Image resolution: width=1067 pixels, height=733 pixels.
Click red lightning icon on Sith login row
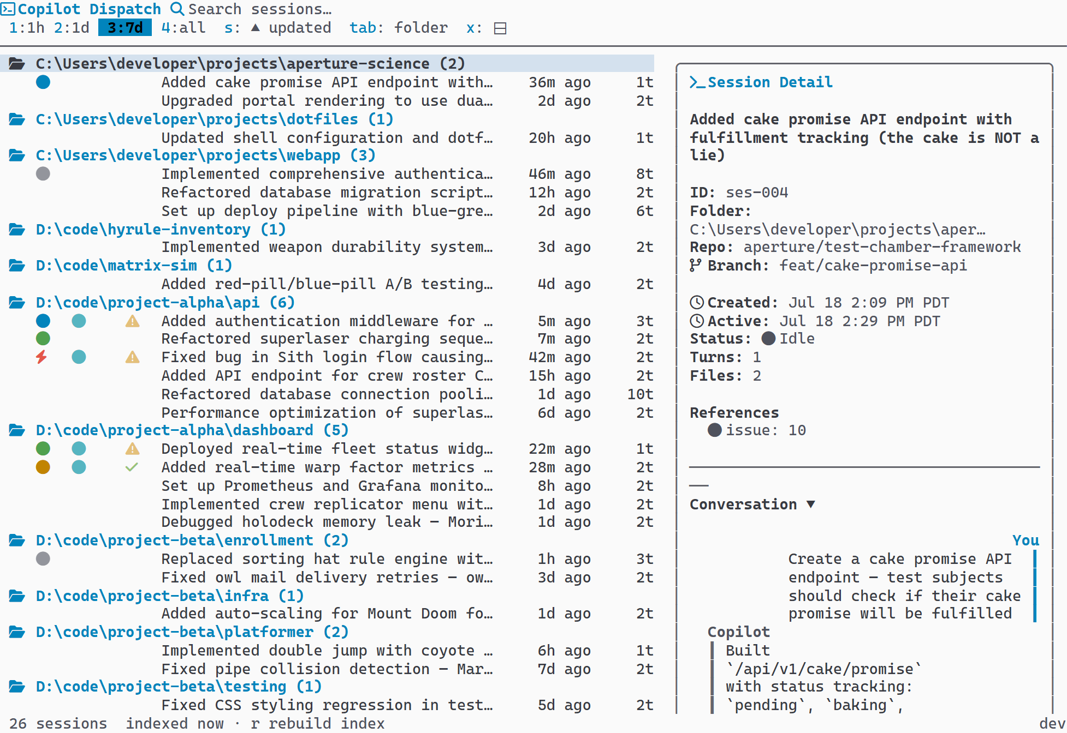[42, 357]
